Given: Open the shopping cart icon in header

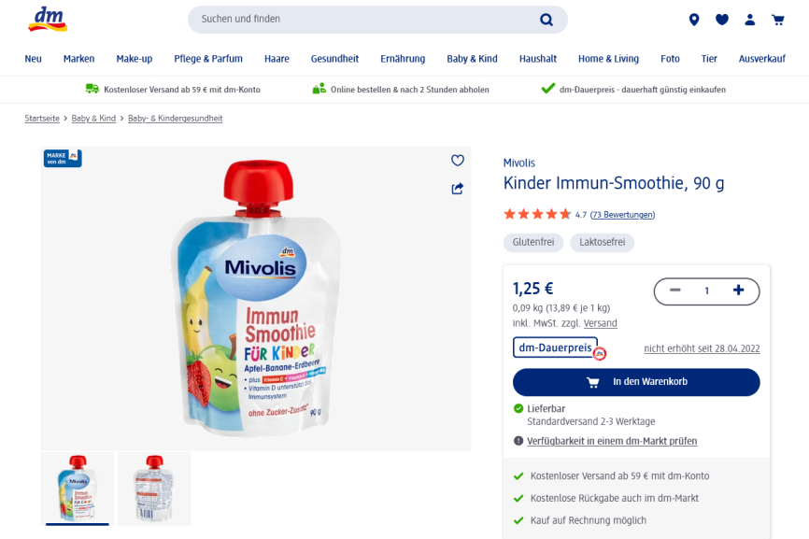Looking at the screenshot, I should 778,20.
